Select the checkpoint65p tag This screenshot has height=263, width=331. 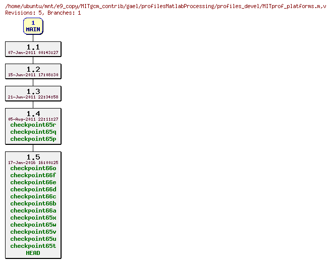coord(33,139)
